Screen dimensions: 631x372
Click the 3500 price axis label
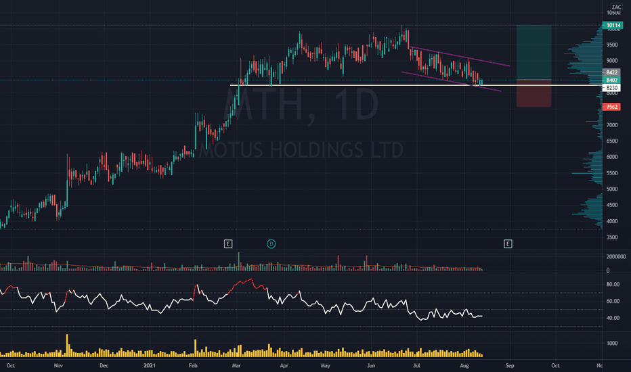(x=611, y=237)
